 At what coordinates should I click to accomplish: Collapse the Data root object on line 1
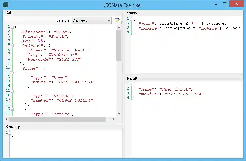point(12,27)
